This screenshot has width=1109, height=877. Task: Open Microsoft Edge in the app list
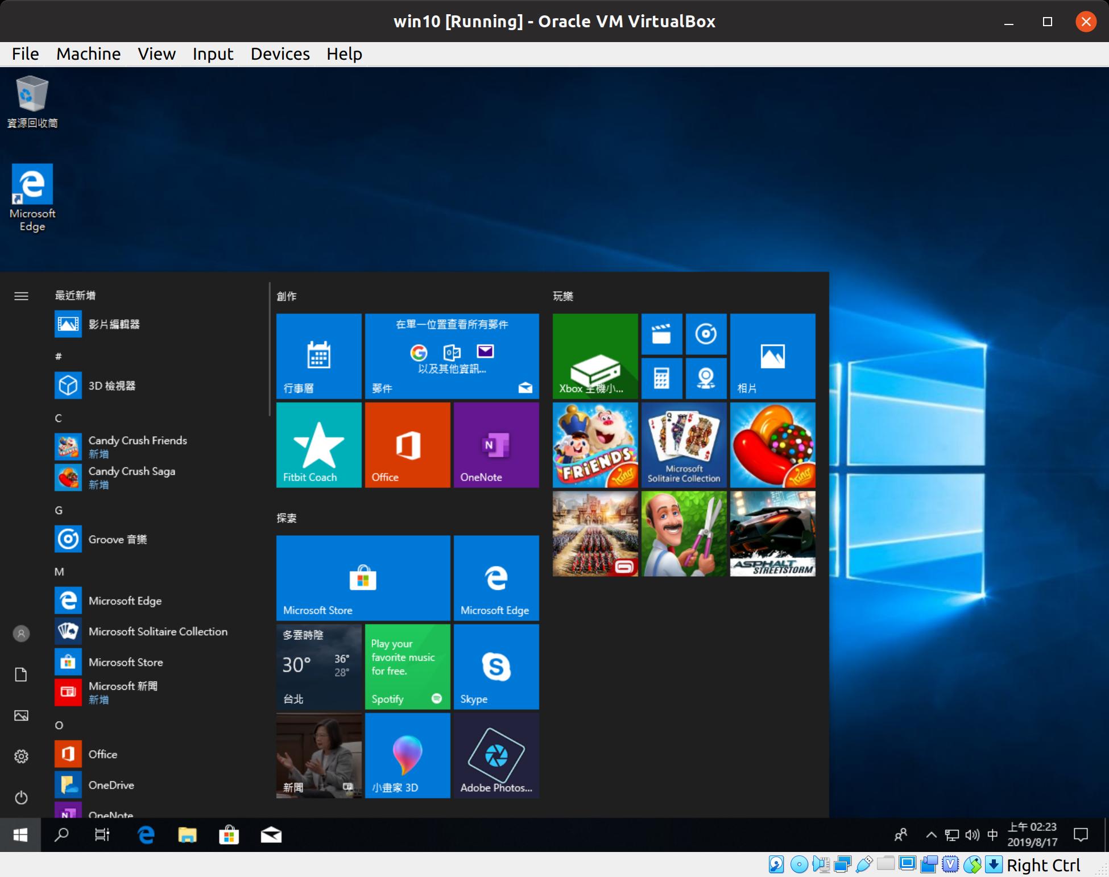click(x=156, y=601)
